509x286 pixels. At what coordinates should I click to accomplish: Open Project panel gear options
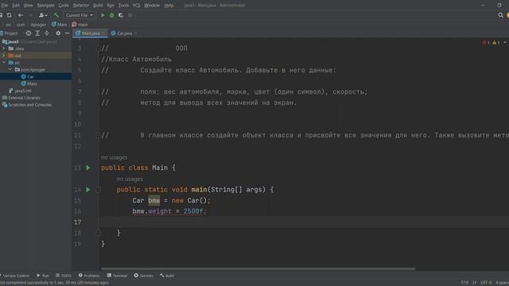pos(58,33)
